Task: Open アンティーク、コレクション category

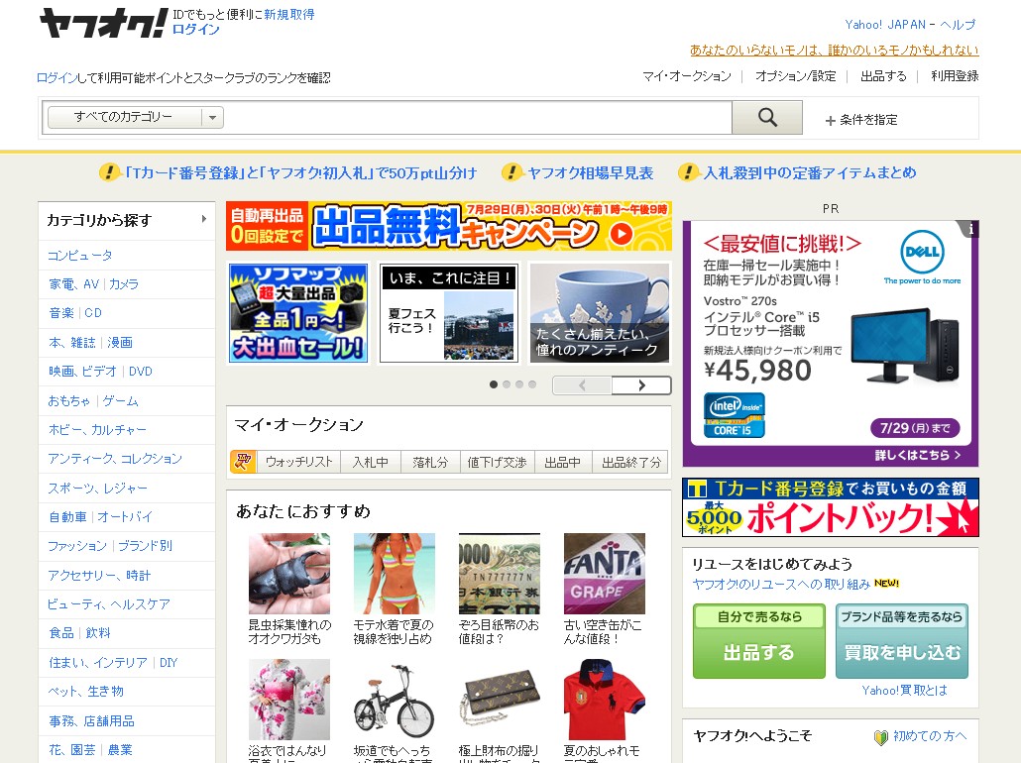Action: pos(115,459)
